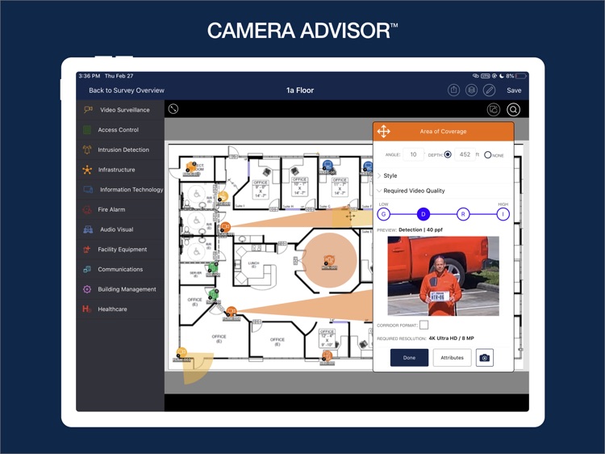Image resolution: width=605 pixels, height=454 pixels.
Task: Click the Communications icon
Action: pyautogui.click(x=87, y=269)
